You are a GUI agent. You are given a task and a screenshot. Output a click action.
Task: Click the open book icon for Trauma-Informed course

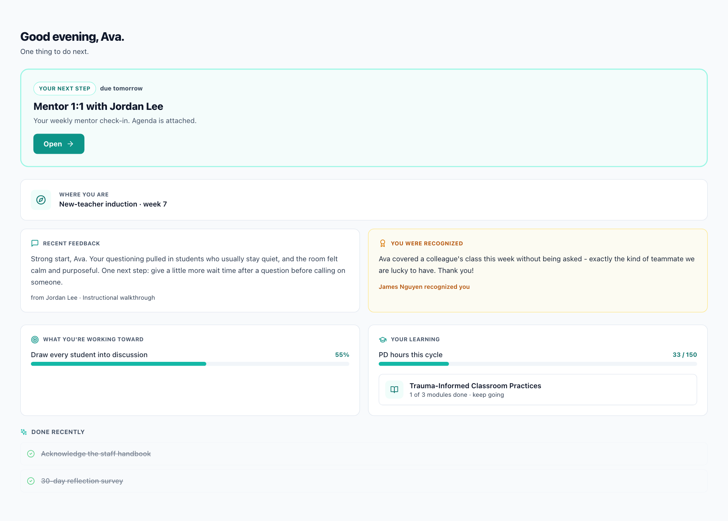[394, 389]
